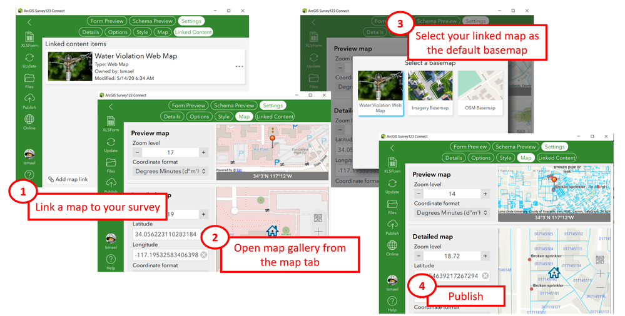The image size is (625, 316).
Task: Open Files icon in the Linked Content window
Action: pos(29,78)
